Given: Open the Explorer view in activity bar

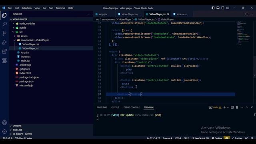Looking at the screenshot, I should (4, 15).
